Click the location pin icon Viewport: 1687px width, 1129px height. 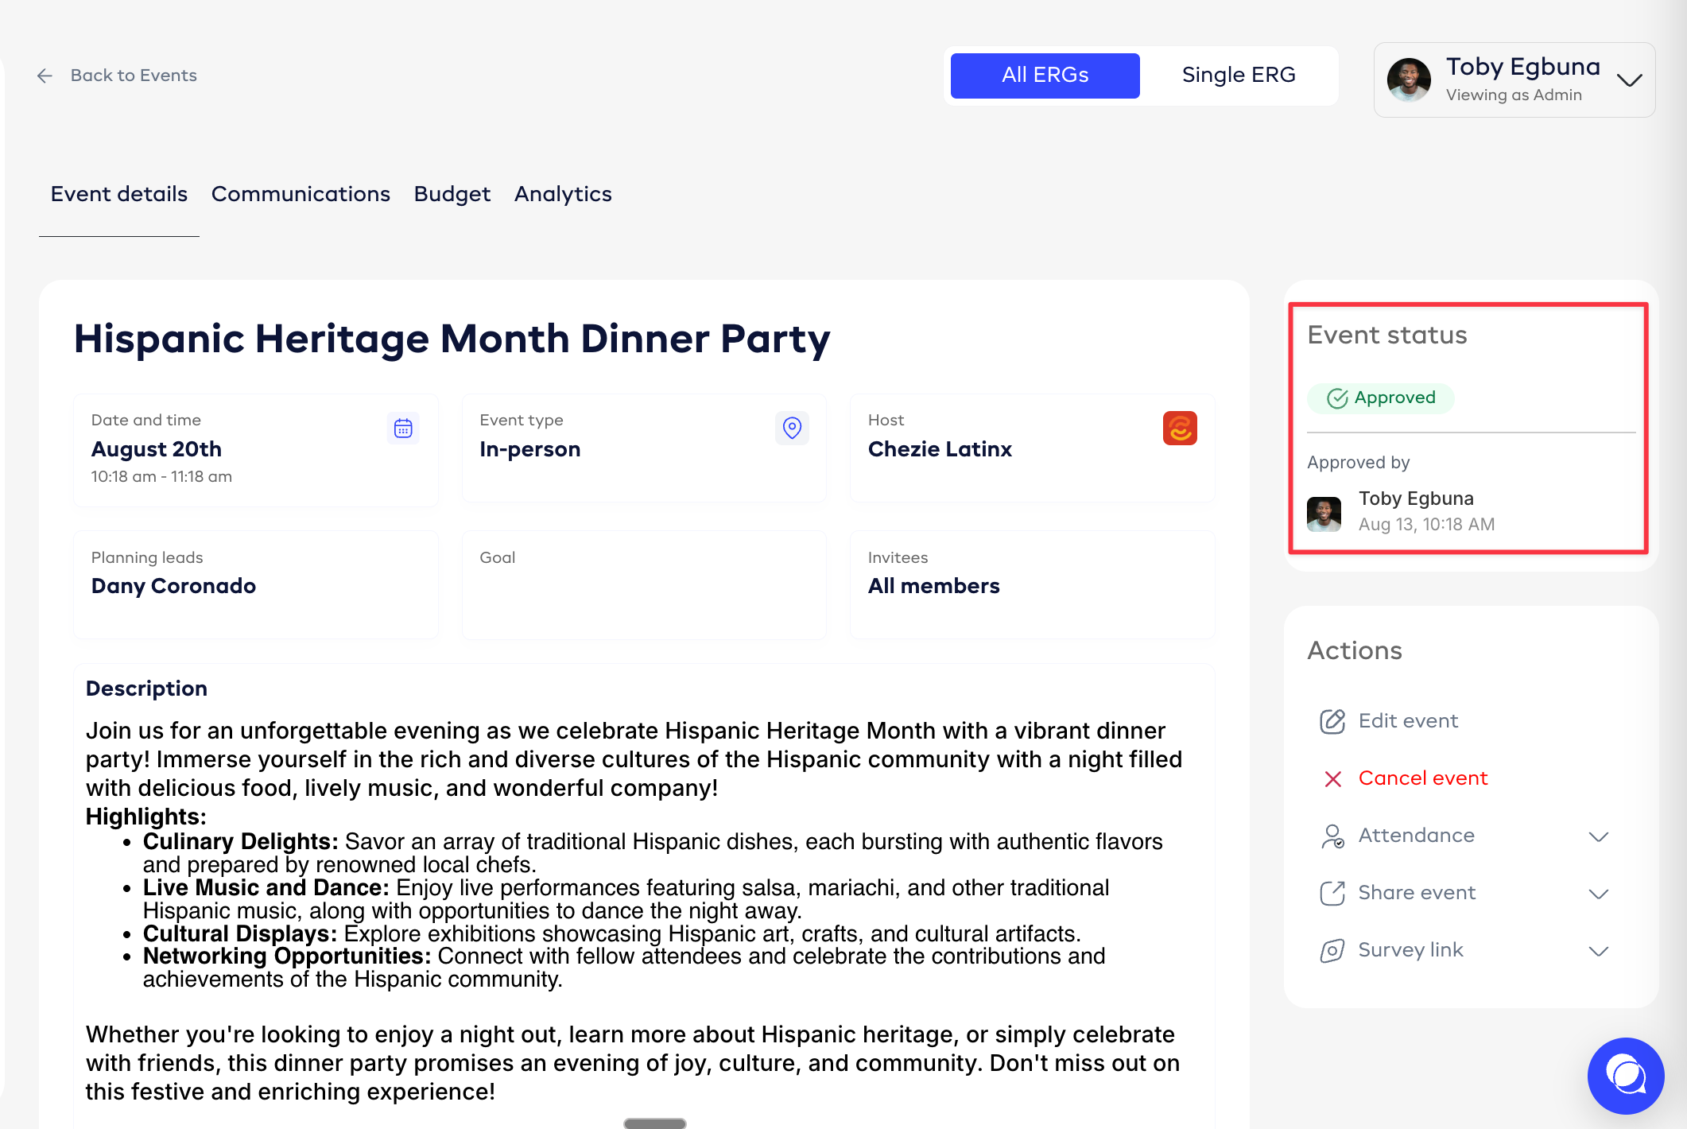tap(792, 428)
